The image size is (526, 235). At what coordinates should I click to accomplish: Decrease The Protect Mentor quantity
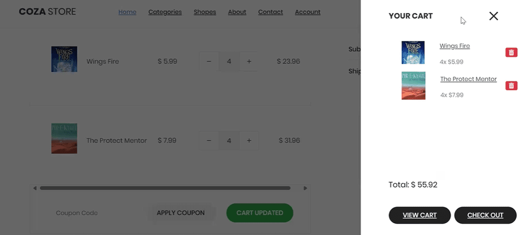209,140
